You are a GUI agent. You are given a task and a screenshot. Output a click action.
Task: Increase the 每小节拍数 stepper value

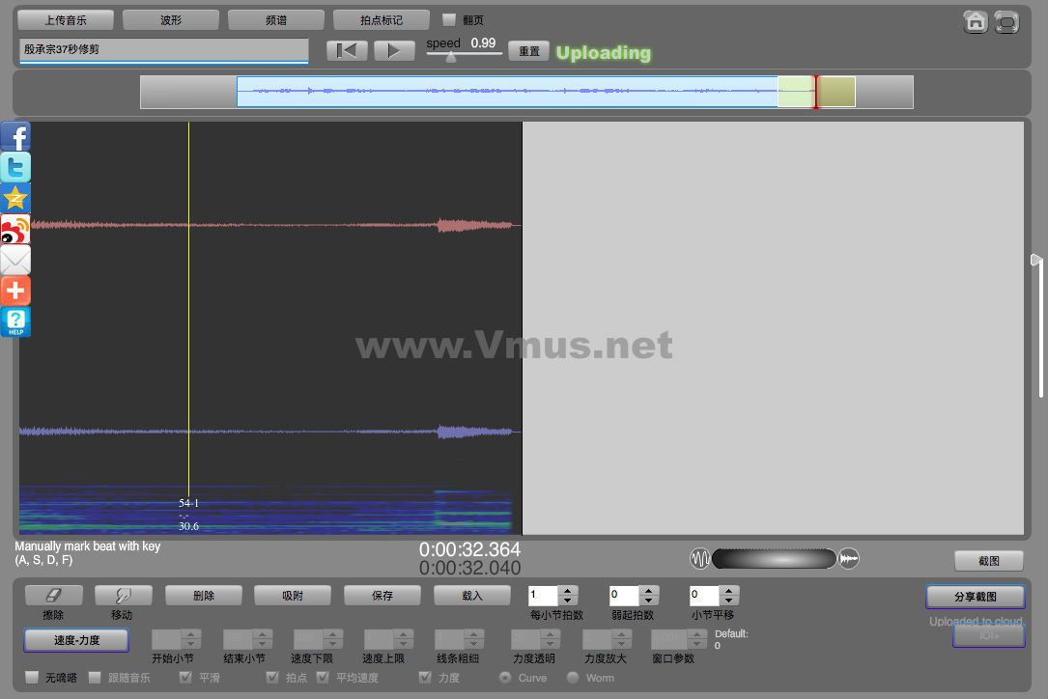pyautogui.click(x=568, y=591)
